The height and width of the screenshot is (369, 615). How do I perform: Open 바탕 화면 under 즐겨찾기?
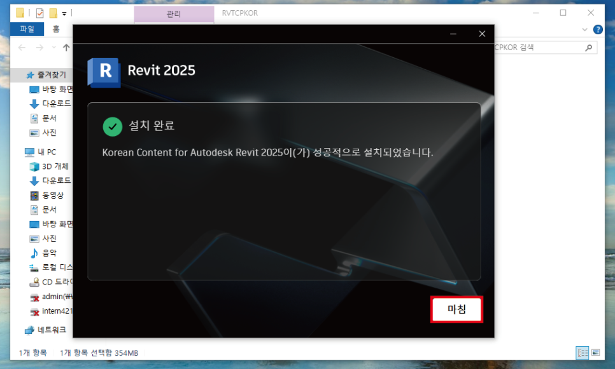coord(51,89)
